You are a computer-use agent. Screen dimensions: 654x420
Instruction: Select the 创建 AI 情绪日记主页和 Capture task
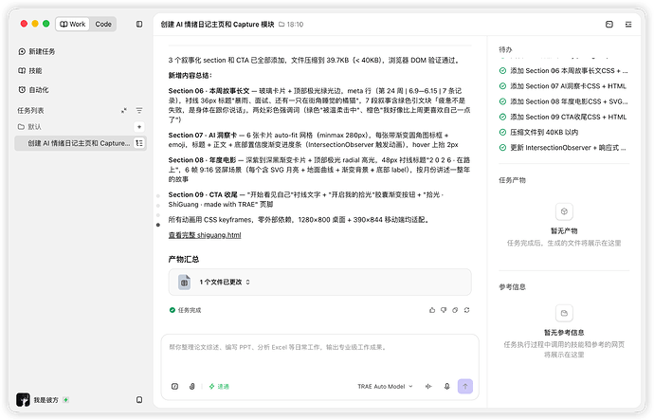(x=81, y=143)
